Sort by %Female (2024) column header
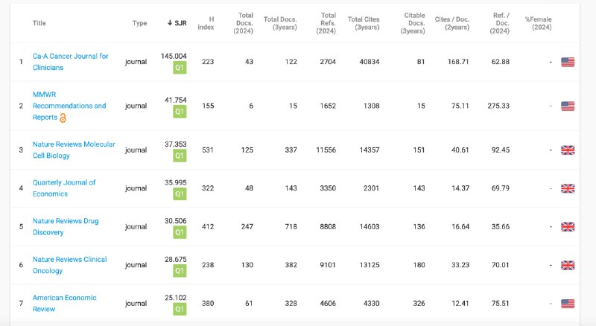Image resolution: width=596 pixels, height=326 pixels. coord(538,23)
